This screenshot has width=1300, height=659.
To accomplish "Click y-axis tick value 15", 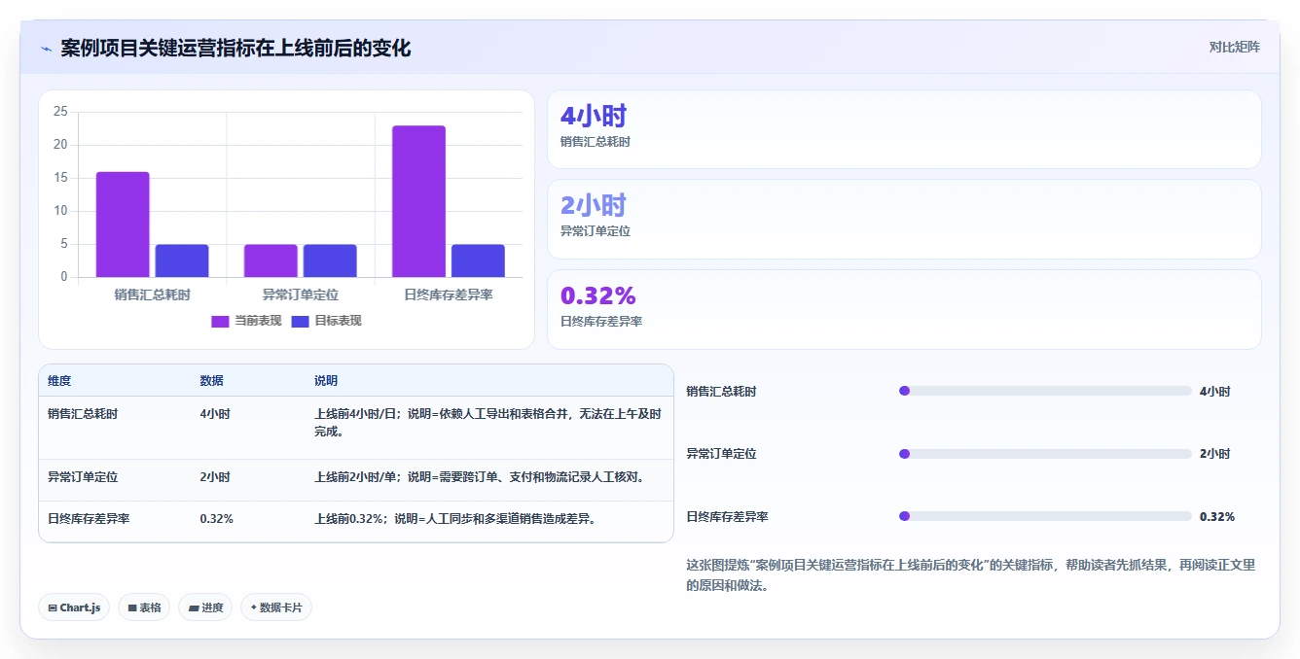I will click(x=60, y=178).
